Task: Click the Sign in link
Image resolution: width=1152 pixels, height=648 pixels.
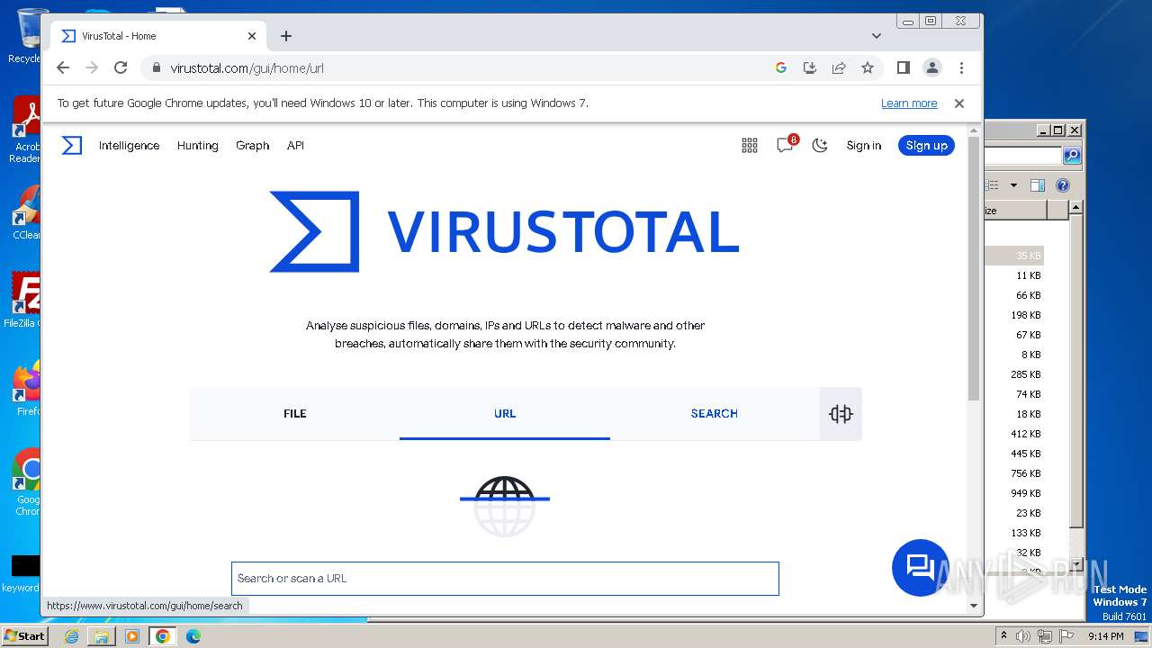Action: (863, 145)
